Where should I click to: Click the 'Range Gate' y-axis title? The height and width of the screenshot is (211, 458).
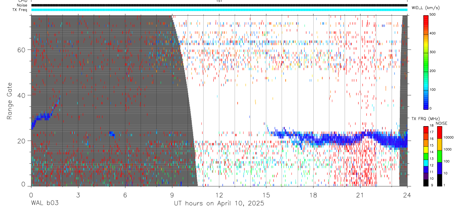[10, 100]
